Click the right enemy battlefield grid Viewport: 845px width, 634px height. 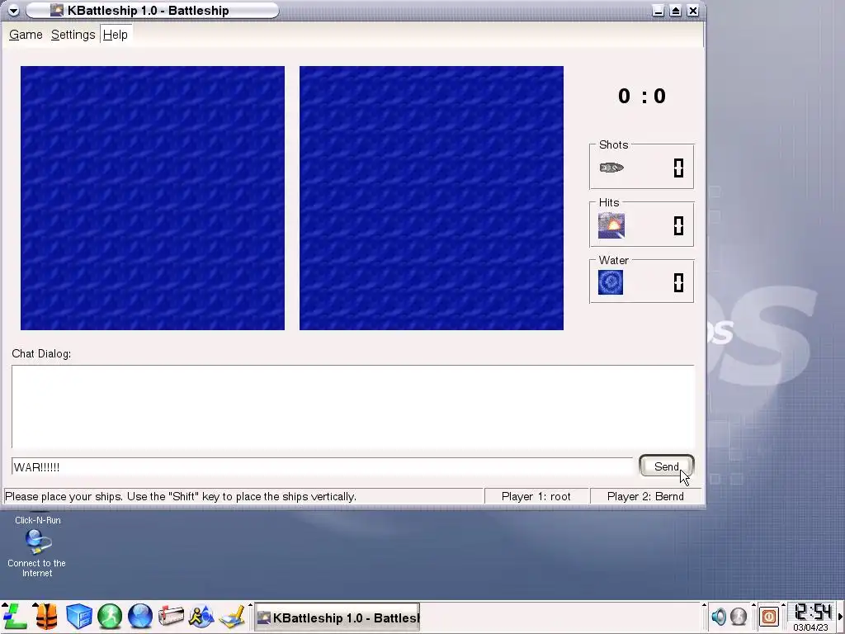coord(431,198)
